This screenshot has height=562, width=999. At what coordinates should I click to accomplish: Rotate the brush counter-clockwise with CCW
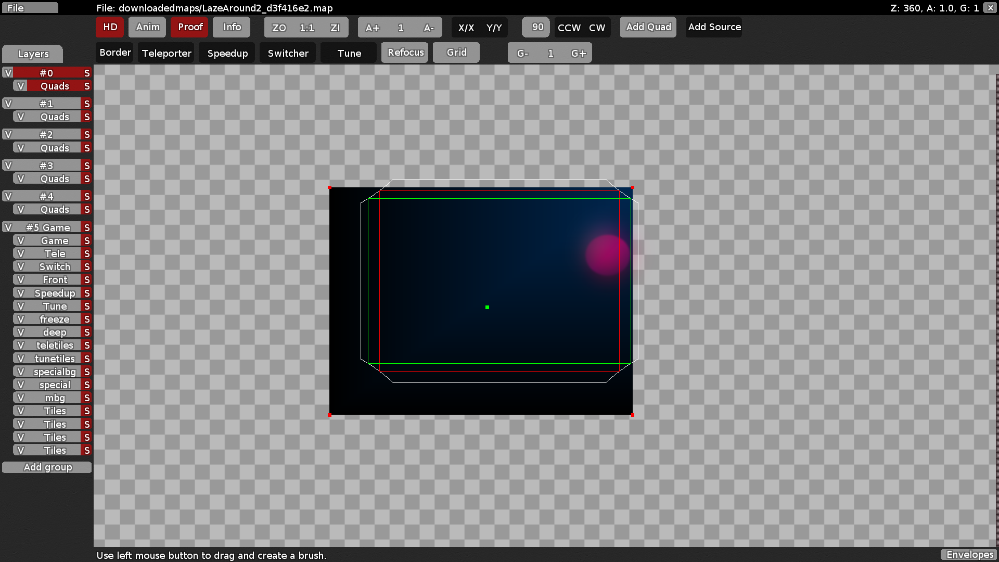coord(569,28)
